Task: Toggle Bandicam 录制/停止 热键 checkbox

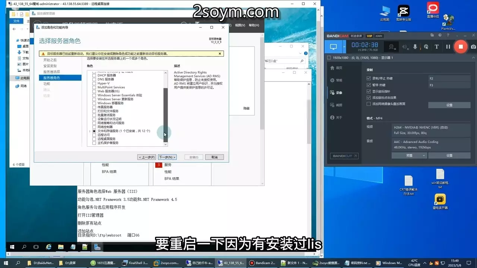Action: pyautogui.click(x=369, y=79)
